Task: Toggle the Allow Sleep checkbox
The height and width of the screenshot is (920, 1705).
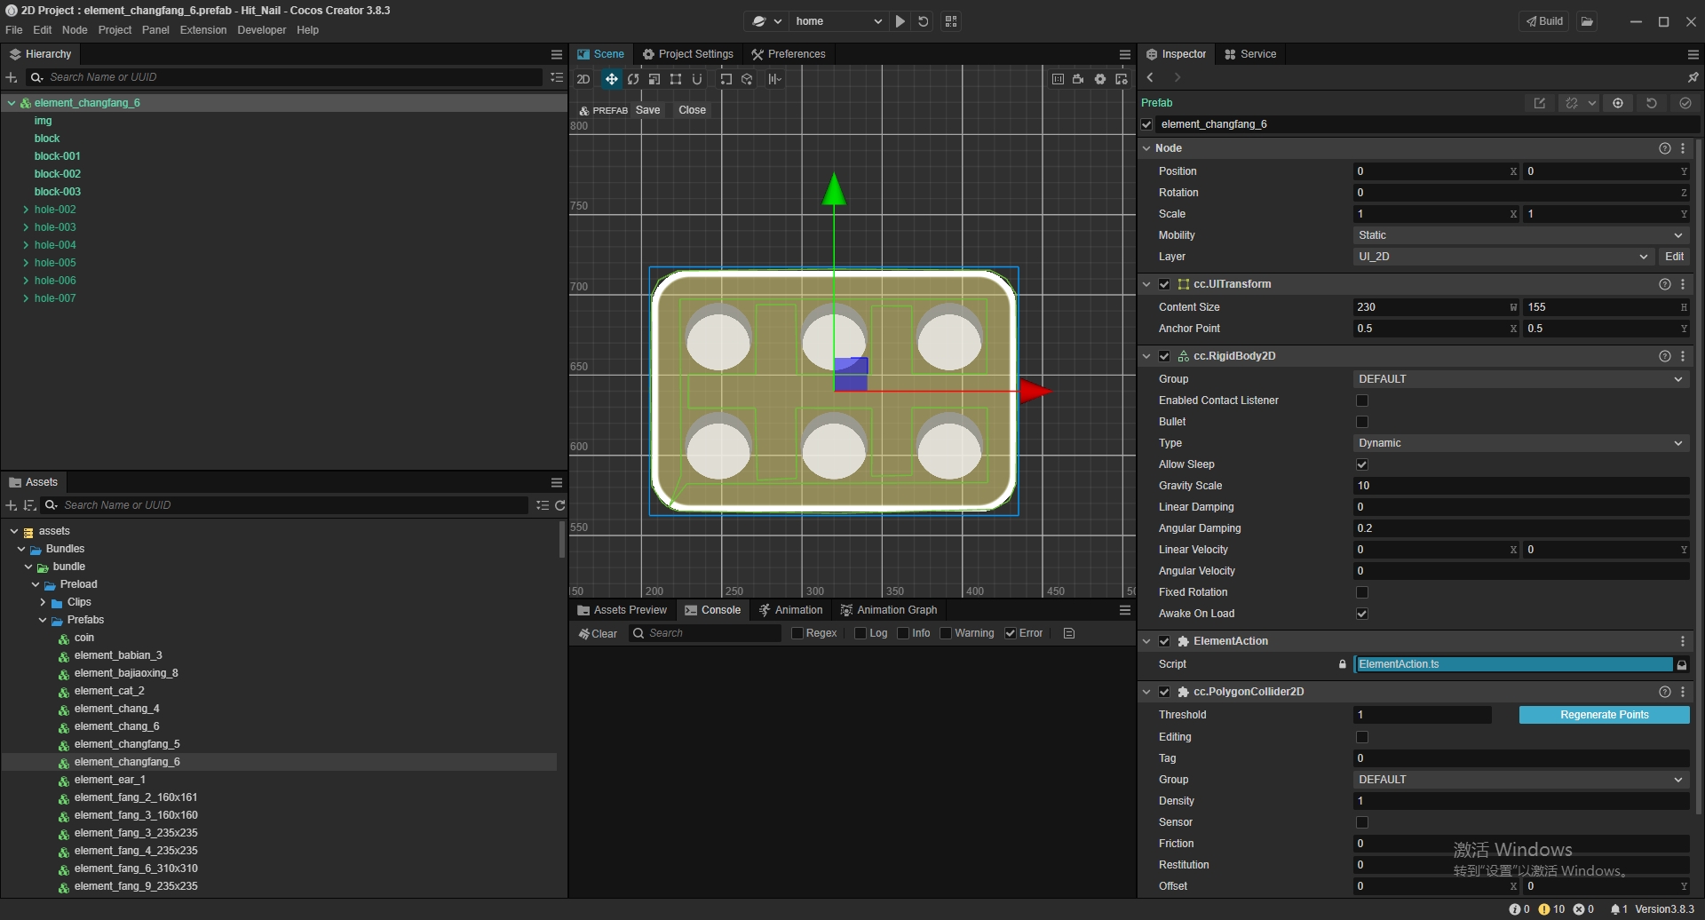Action: pos(1362,464)
